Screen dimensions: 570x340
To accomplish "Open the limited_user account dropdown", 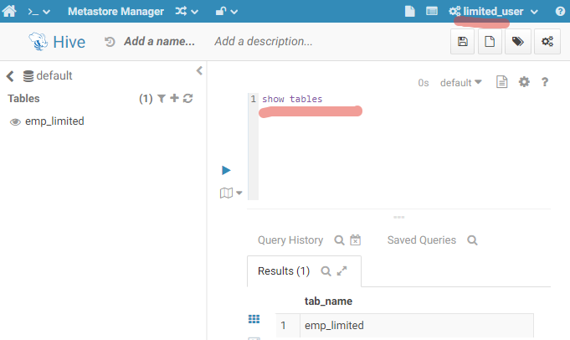I will point(494,11).
